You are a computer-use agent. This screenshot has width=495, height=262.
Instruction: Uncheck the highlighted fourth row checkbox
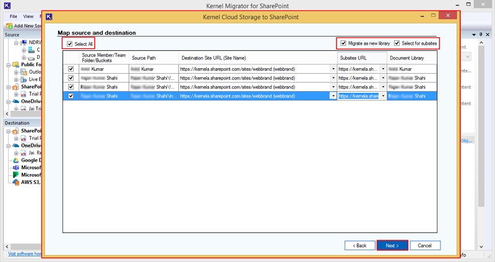(71, 96)
